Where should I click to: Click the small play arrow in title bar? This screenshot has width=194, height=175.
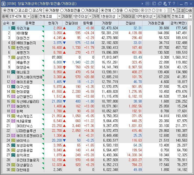click(142, 4)
